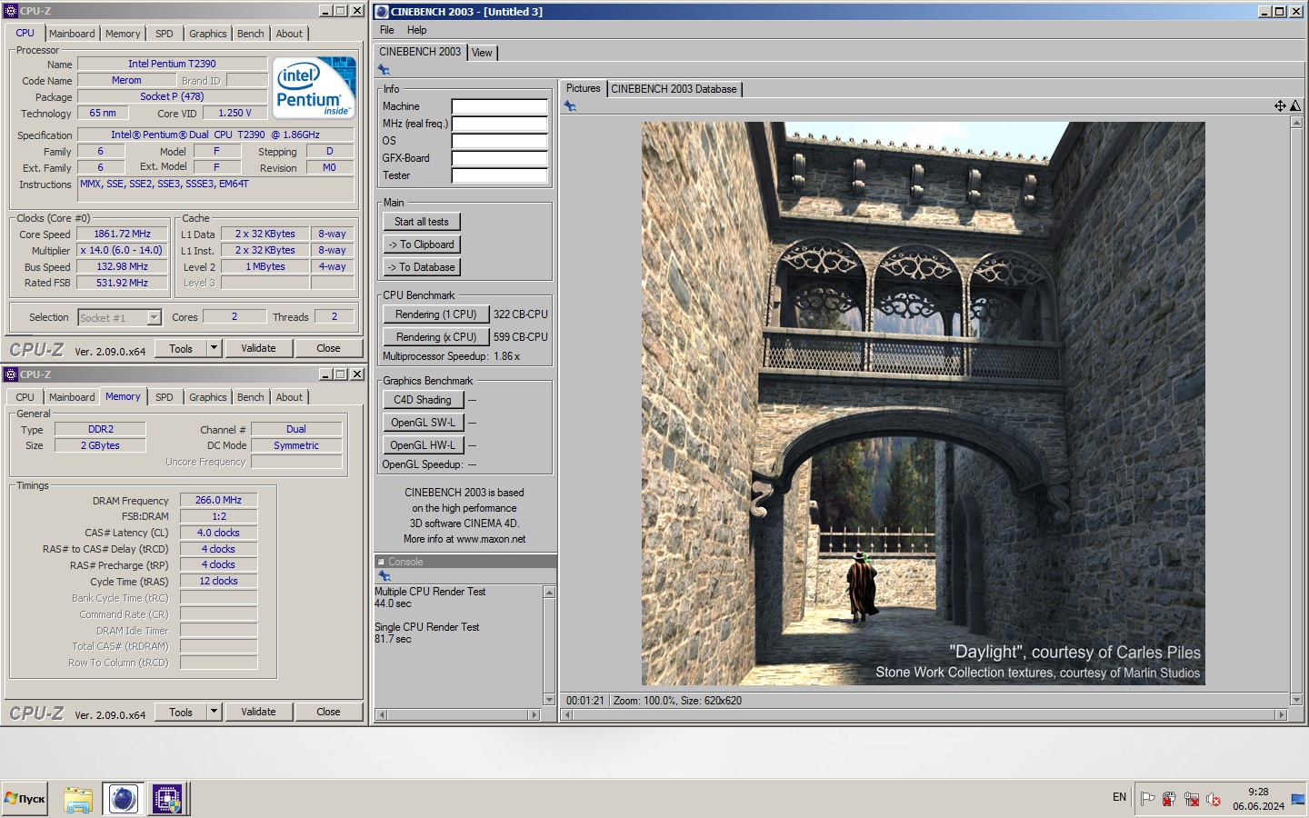The width and height of the screenshot is (1309, 818).
Task: Click the Console scrollbar up arrow
Action: point(549,593)
